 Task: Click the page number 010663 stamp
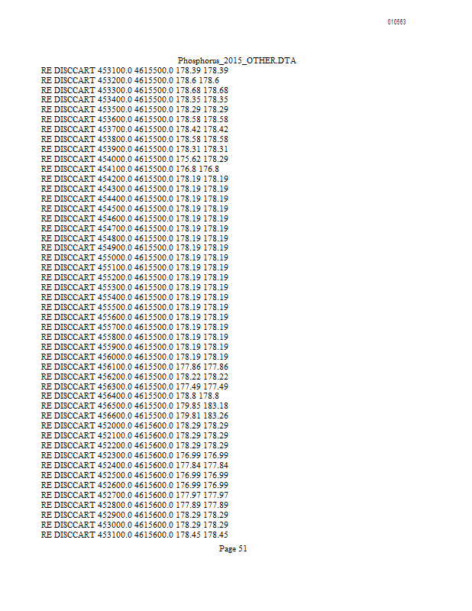(x=397, y=22)
